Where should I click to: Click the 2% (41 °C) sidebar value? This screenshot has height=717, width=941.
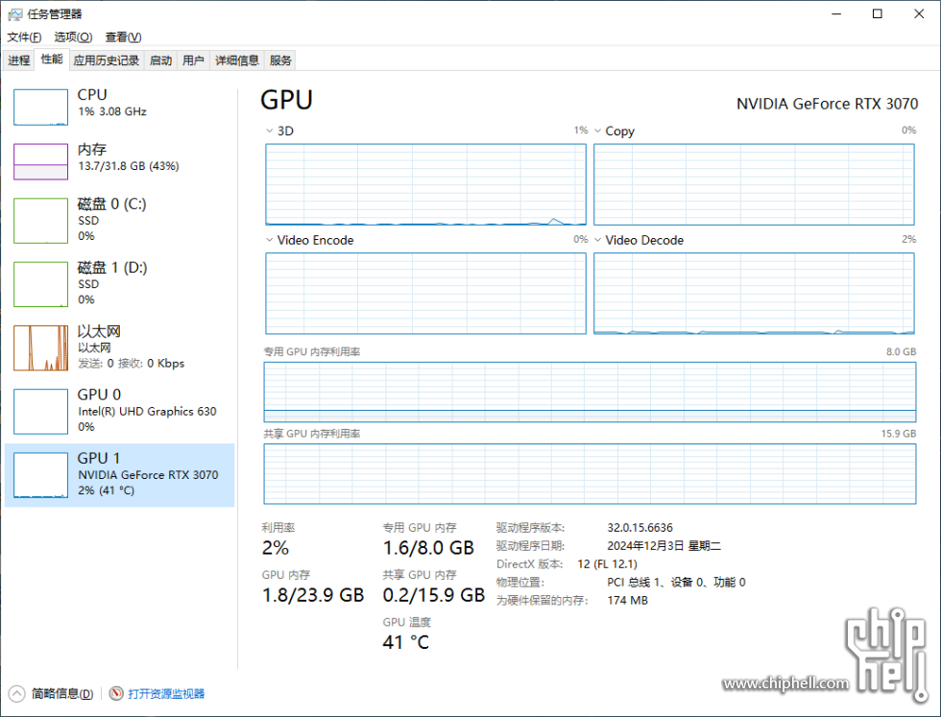click(x=107, y=490)
